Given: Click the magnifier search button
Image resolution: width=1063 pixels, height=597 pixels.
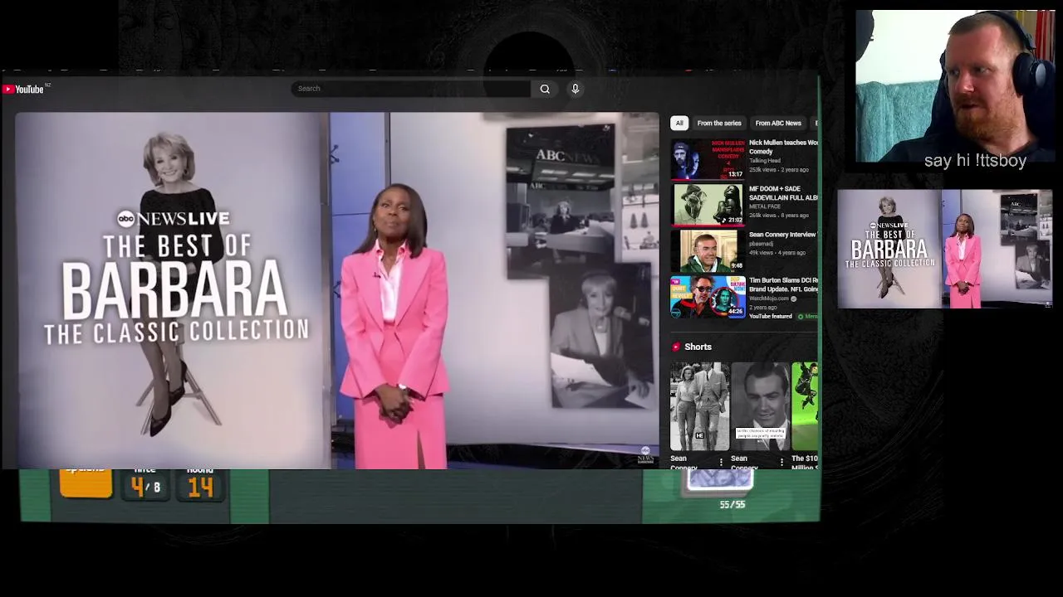Looking at the screenshot, I should pyautogui.click(x=545, y=89).
